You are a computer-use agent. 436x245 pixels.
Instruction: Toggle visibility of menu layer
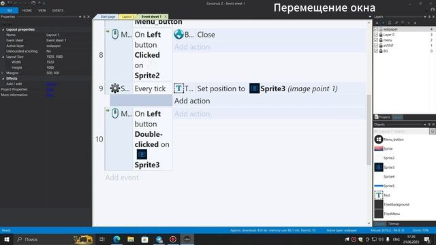point(376,40)
